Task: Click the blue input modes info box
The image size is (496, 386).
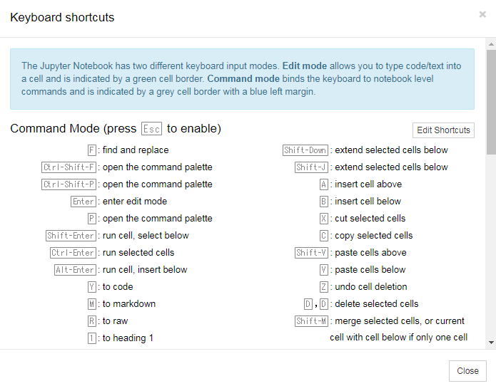Action: click(242, 79)
